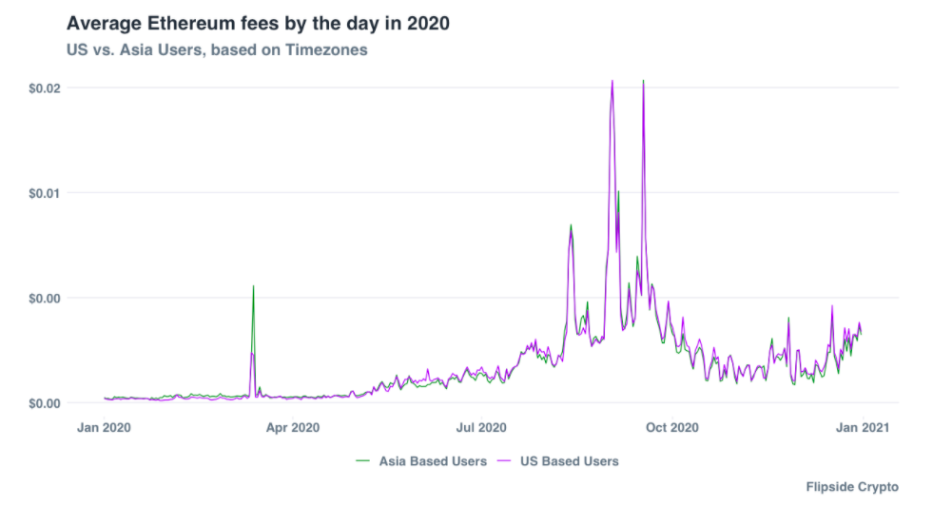Click the second tall peak before October 2020
The width and height of the screenshot is (933, 506).
[x=643, y=81]
